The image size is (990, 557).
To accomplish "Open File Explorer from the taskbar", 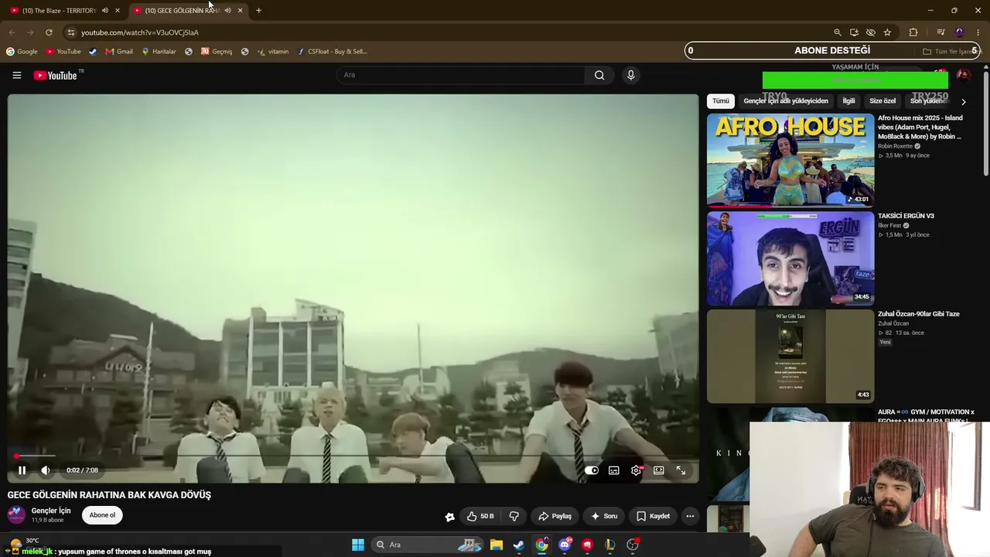I will 497,545.
